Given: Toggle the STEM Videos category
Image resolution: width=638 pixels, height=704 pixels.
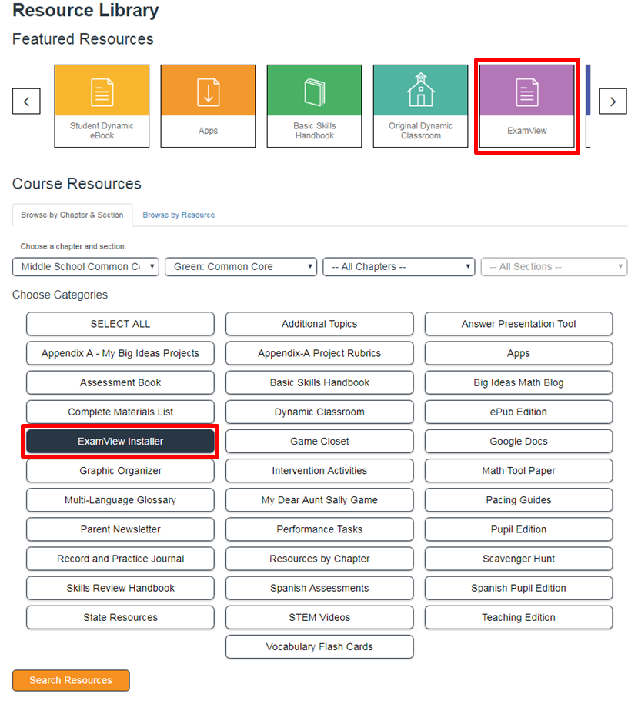Looking at the screenshot, I should click(319, 618).
